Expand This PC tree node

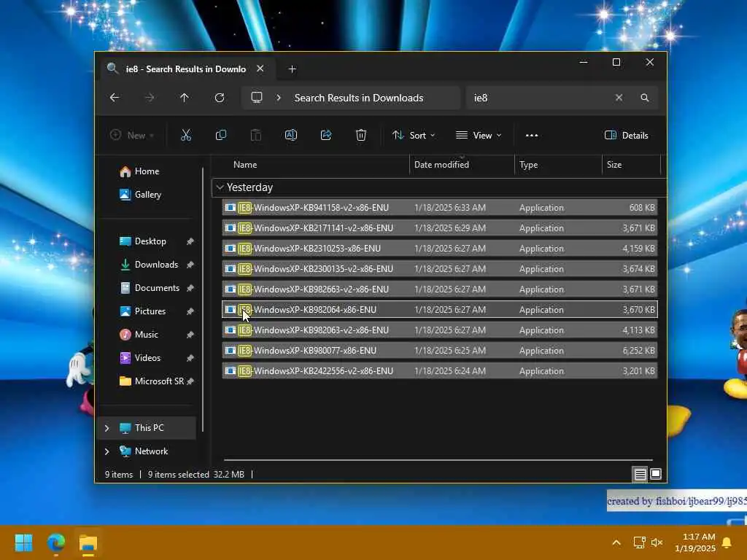(x=107, y=428)
